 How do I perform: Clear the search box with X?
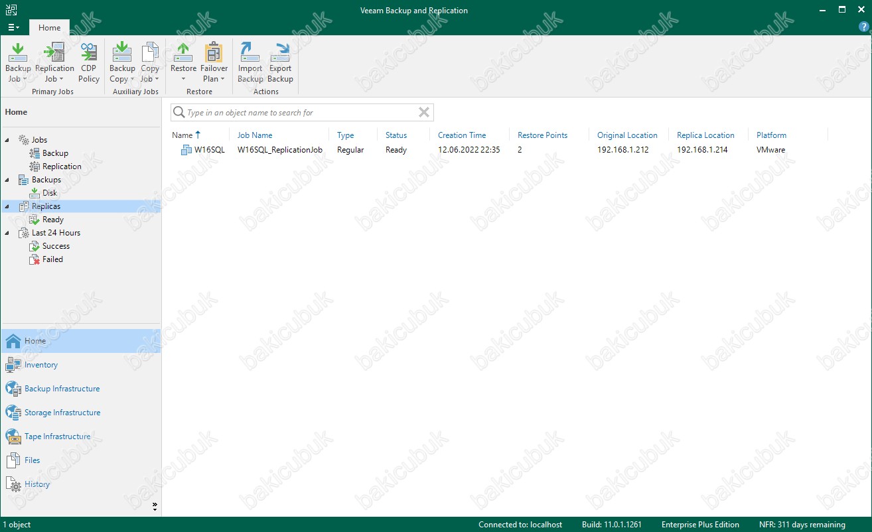pos(424,112)
